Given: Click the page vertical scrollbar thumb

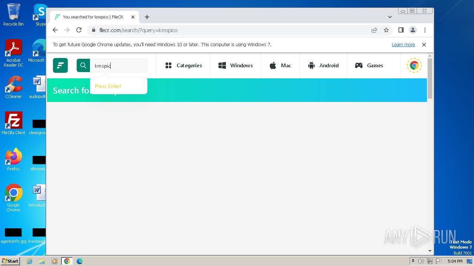Looking at the screenshot, I should [430, 78].
